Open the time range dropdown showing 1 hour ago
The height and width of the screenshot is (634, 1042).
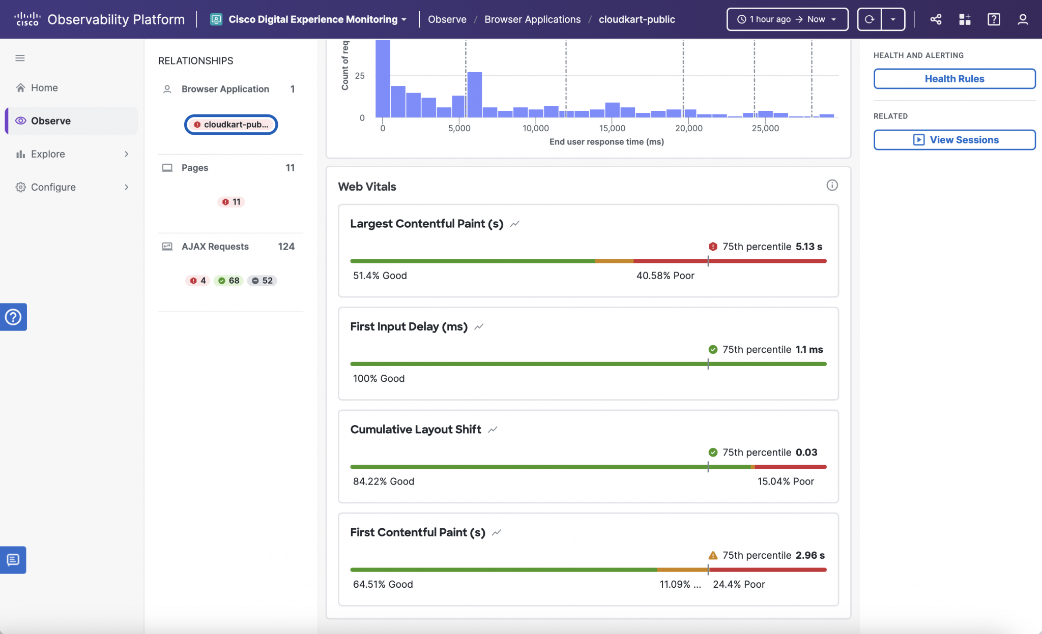[x=786, y=19]
